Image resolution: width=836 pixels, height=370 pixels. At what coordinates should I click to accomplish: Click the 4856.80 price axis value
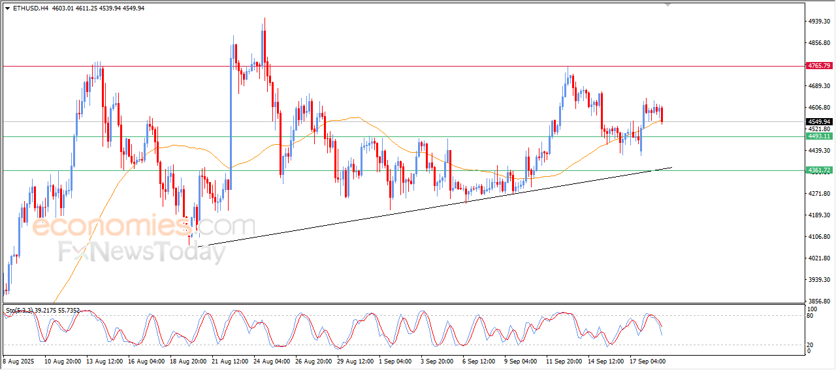(x=819, y=43)
